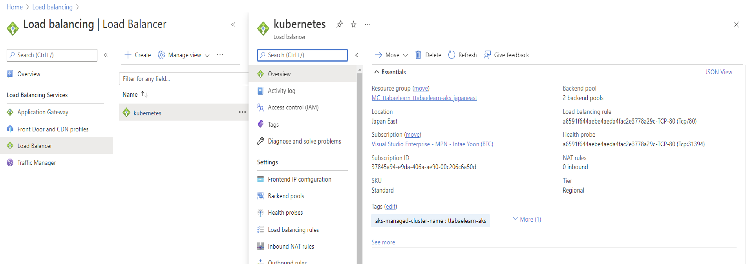Image resolution: width=746 pixels, height=264 pixels.
Task: Open Give feedback
Action: pyautogui.click(x=506, y=55)
